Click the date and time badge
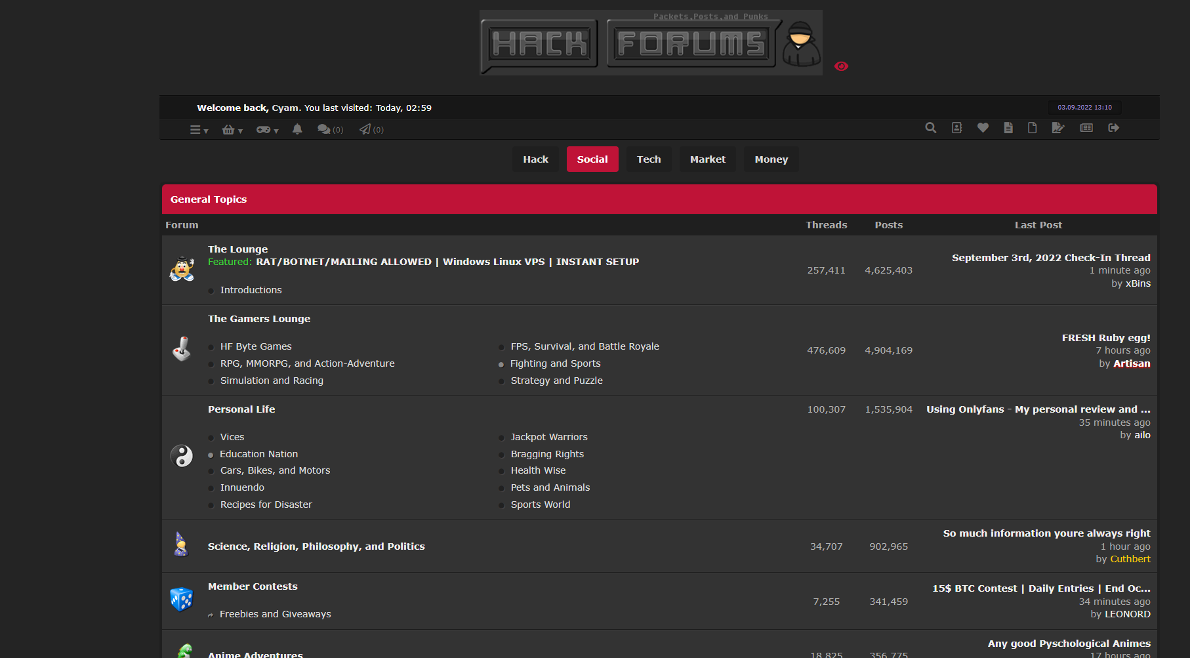Screen dimensions: 1190x658 pos(1084,108)
